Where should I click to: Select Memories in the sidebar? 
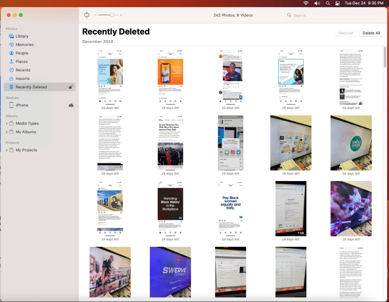click(x=40, y=45)
